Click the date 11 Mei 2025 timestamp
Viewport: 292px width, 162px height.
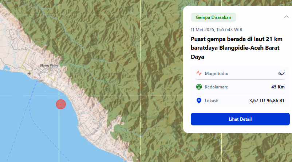coord(216,30)
